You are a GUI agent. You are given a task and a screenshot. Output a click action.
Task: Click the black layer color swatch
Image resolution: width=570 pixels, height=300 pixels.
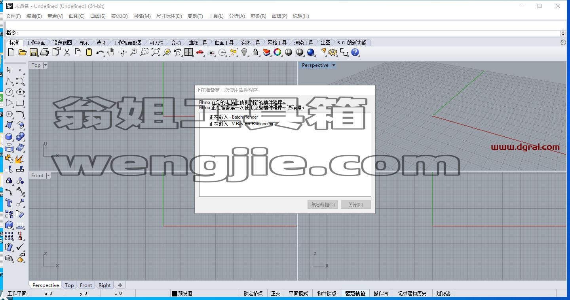(x=174, y=293)
